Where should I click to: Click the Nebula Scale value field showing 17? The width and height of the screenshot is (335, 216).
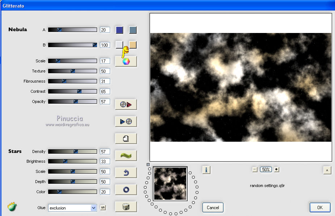point(105,61)
